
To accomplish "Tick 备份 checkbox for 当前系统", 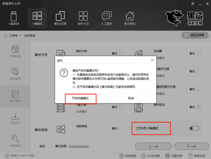I will pyautogui.click(x=121, y=128).
